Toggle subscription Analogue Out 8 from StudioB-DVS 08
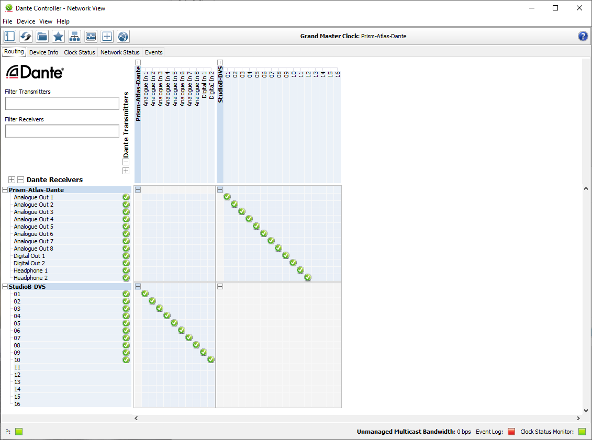 coord(278,248)
